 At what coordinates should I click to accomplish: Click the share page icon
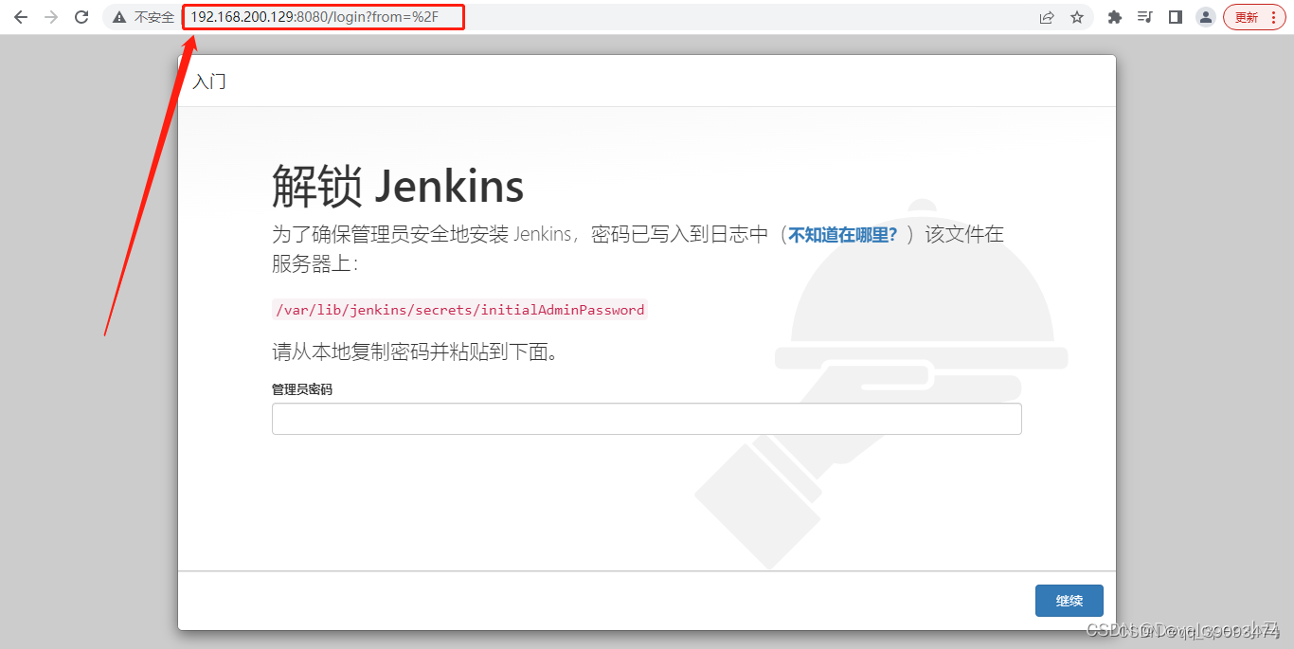point(1047,17)
